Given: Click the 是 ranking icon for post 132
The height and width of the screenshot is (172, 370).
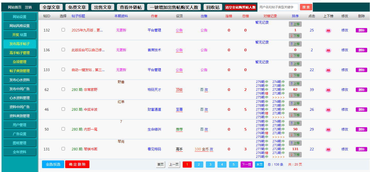Looking at the screenshot, I should (x=328, y=30).
